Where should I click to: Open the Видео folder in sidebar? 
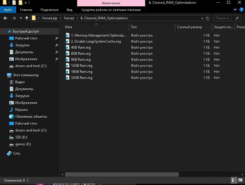click(20, 82)
